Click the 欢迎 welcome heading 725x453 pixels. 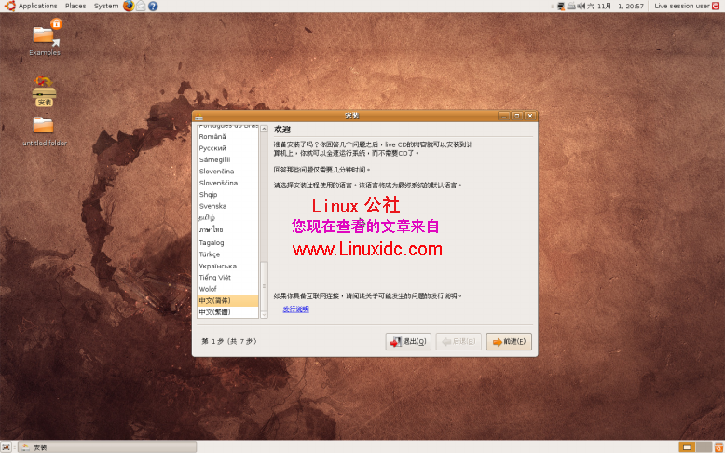coord(282,130)
